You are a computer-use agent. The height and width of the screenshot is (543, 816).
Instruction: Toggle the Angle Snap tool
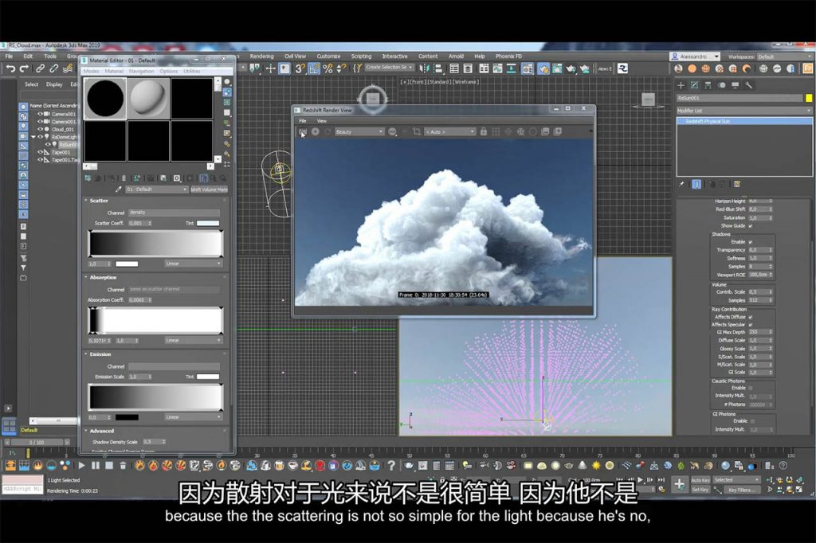[x=314, y=68]
